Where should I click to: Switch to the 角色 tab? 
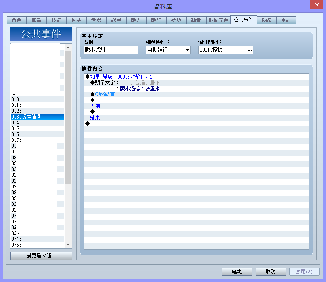[17, 20]
